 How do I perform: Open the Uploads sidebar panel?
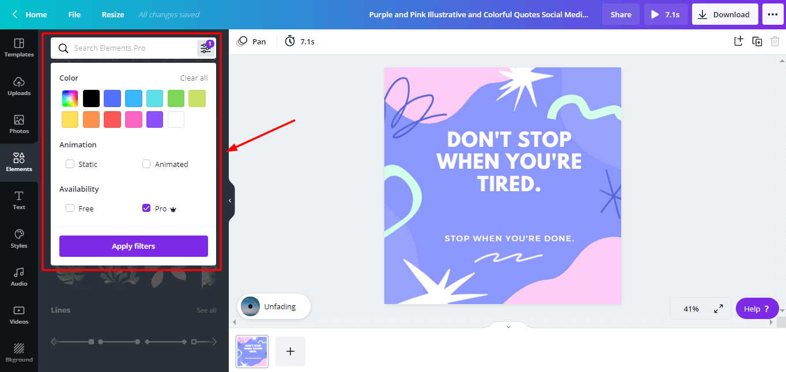[19, 86]
